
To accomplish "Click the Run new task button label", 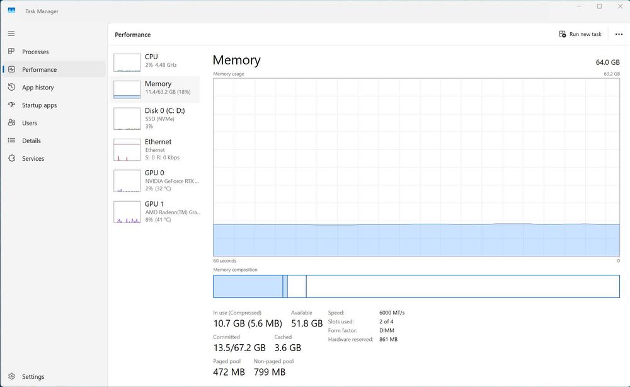I will 585,34.
